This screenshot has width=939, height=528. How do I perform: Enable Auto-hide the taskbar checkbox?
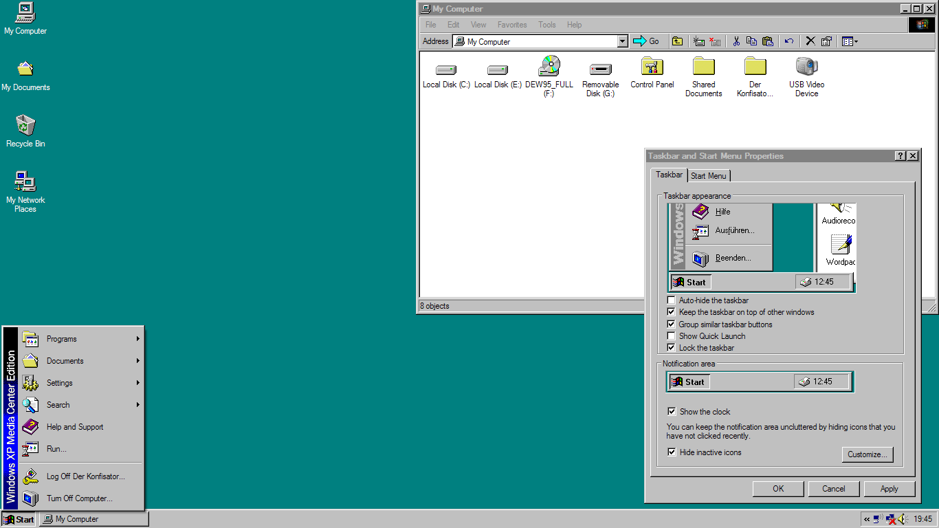pos(672,300)
